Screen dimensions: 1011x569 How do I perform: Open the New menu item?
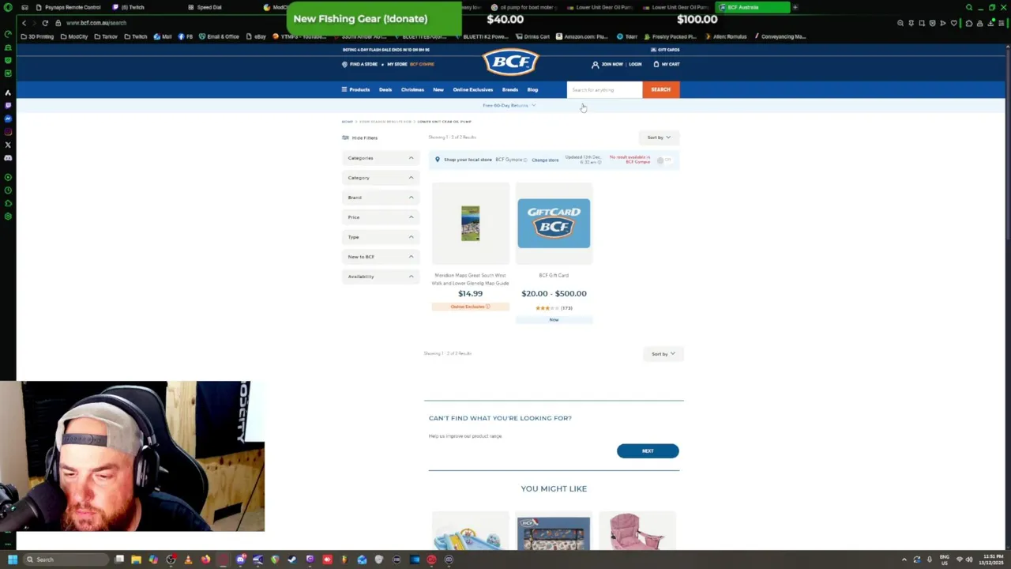pyautogui.click(x=438, y=89)
